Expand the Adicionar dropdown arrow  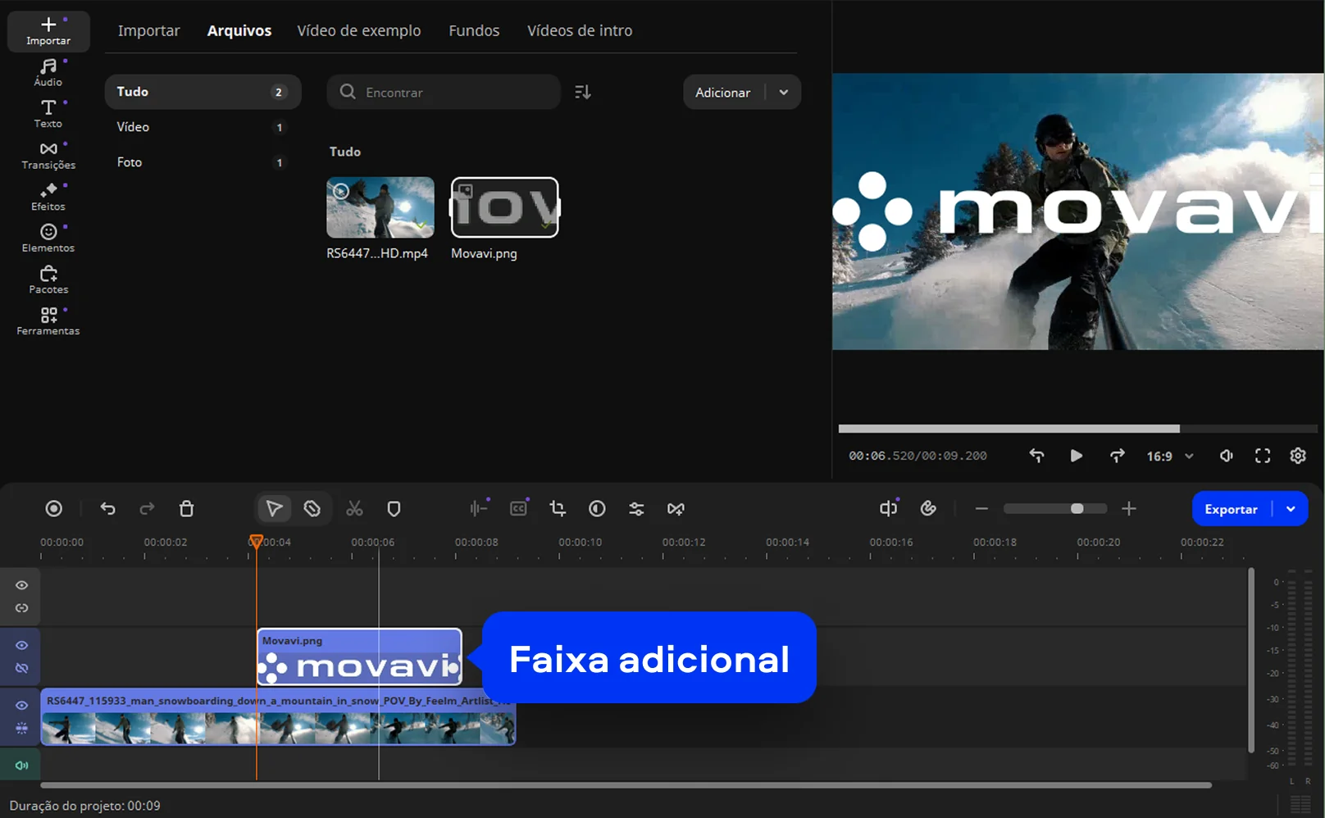click(784, 93)
